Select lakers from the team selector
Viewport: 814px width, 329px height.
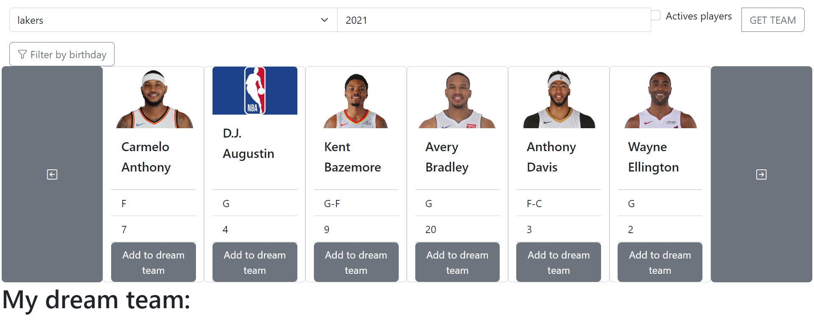(170, 20)
